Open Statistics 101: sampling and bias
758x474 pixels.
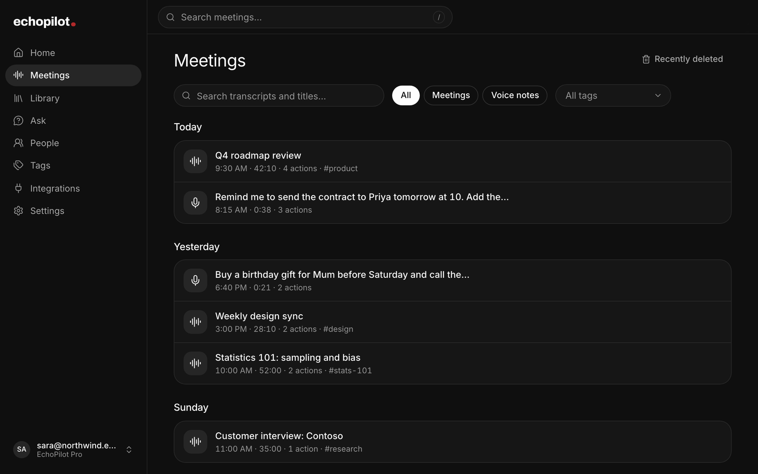coord(452,364)
